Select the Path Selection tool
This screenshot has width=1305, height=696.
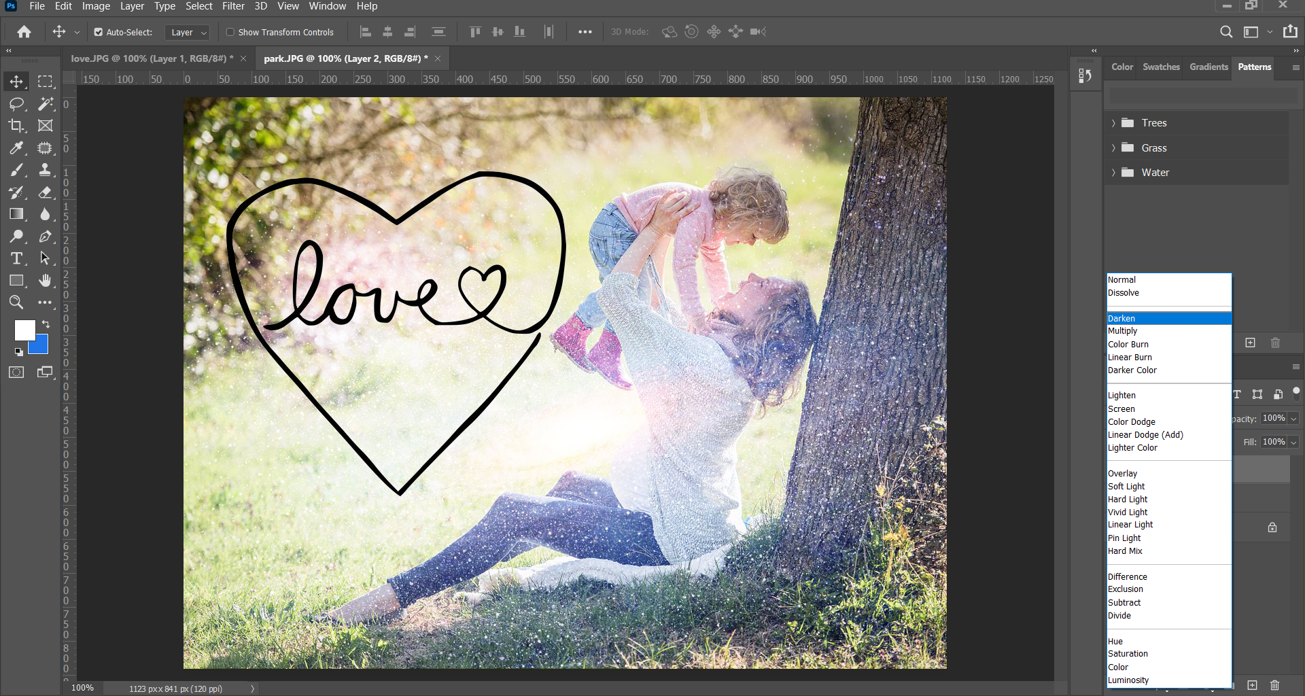[45, 258]
